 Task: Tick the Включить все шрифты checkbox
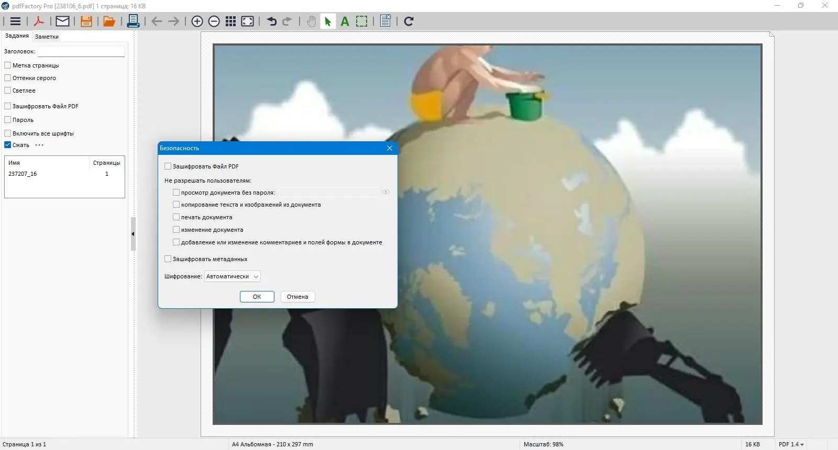(x=8, y=133)
